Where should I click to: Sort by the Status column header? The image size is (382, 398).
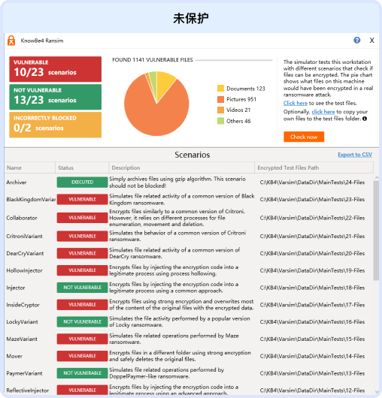[x=82, y=167]
